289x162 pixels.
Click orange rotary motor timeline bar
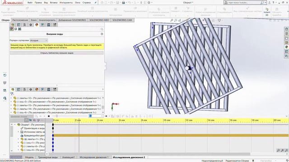[171, 135]
